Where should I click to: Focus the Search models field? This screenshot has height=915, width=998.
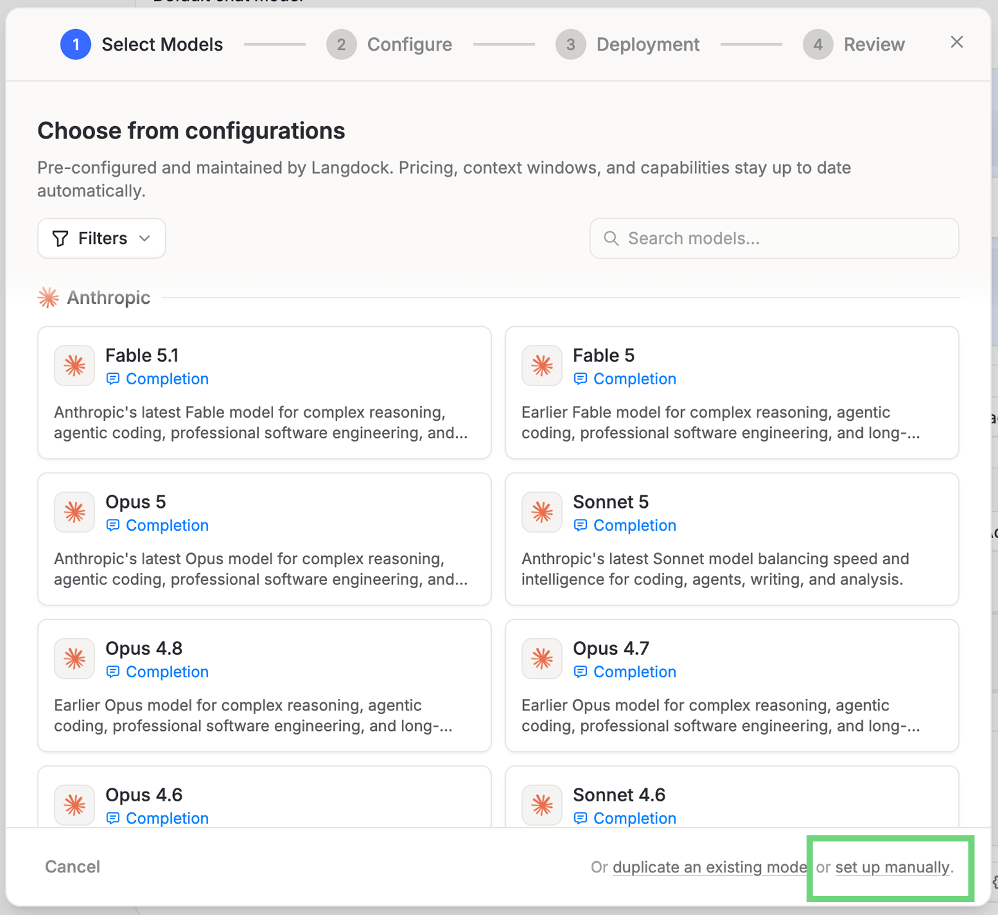pyautogui.click(x=774, y=238)
